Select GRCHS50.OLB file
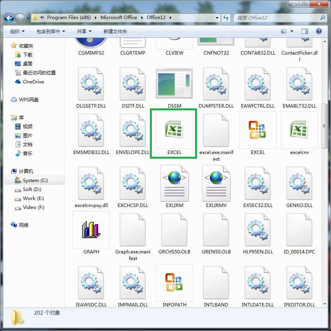The width and height of the screenshot is (331, 331). [174, 233]
